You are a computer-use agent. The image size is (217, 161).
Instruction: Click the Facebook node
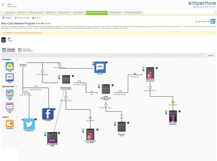point(48,114)
